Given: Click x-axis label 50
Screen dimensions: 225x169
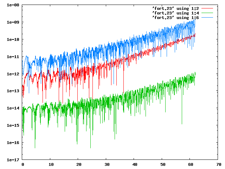Looking at the screenshot, I should (x=163, y=164).
